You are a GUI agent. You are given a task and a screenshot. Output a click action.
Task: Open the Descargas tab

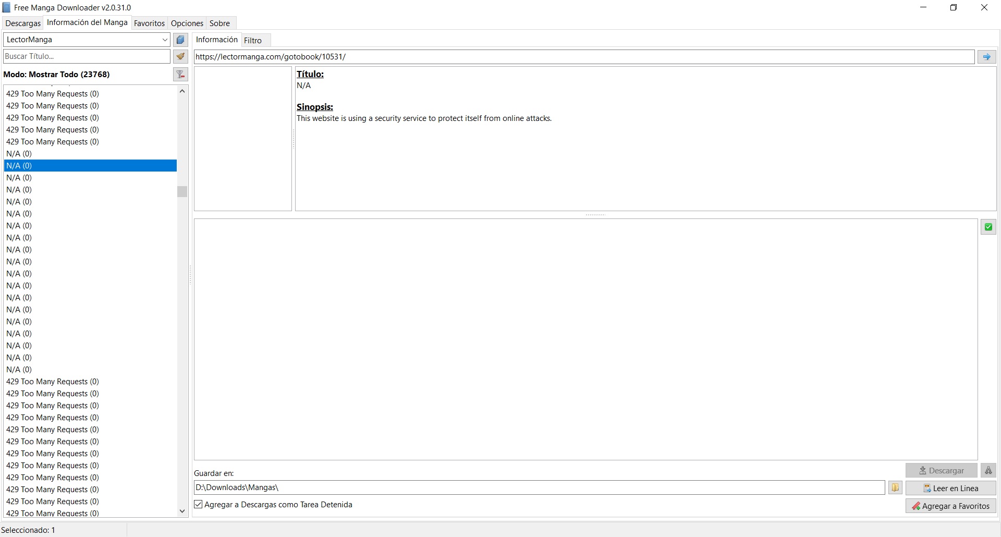tap(22, 23)
